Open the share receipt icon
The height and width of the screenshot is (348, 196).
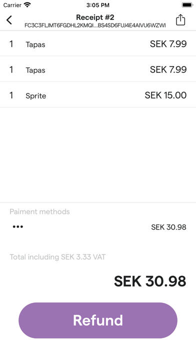pyautogui.click(x=180, y=20)
